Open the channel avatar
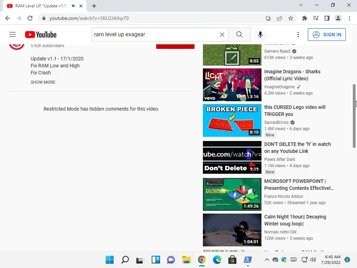The height and width of the screenshot is (268, 357). pyautogui.click(x=17, y=46)
